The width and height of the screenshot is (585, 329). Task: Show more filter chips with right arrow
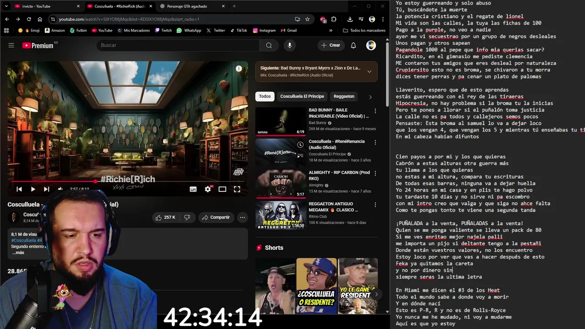tap(370, 97)
